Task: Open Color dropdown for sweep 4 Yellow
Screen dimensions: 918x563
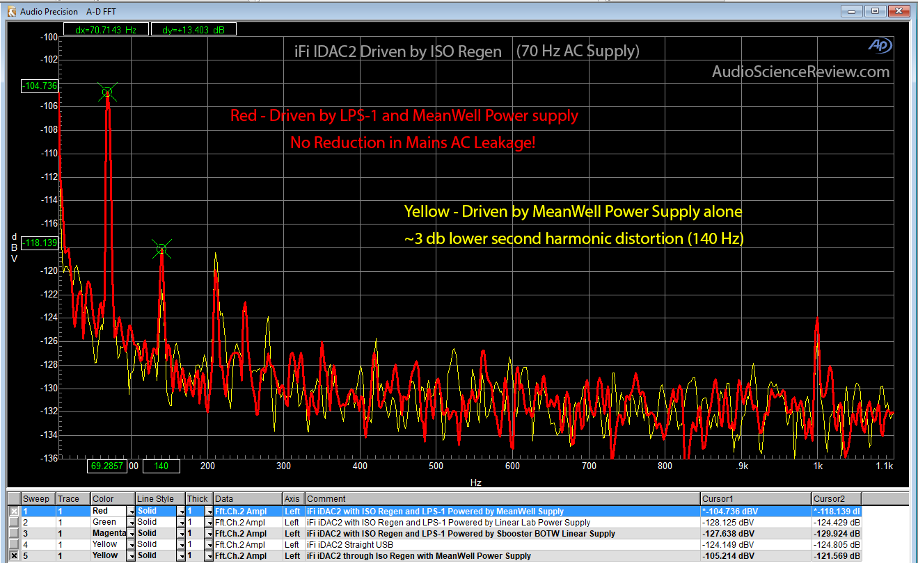Action: pyautogui.click(x=131, y=544)
